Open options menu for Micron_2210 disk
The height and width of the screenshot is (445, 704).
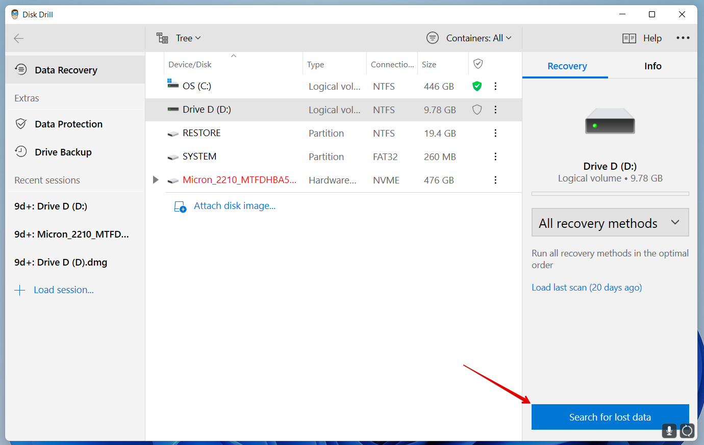pyautogui.click(x=495, y=180)
